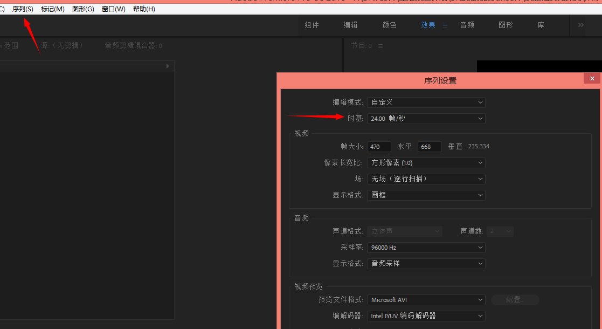602x329 pixels.
Task: Click the frame height field showing 668
Action: click(x=430, y=147)
